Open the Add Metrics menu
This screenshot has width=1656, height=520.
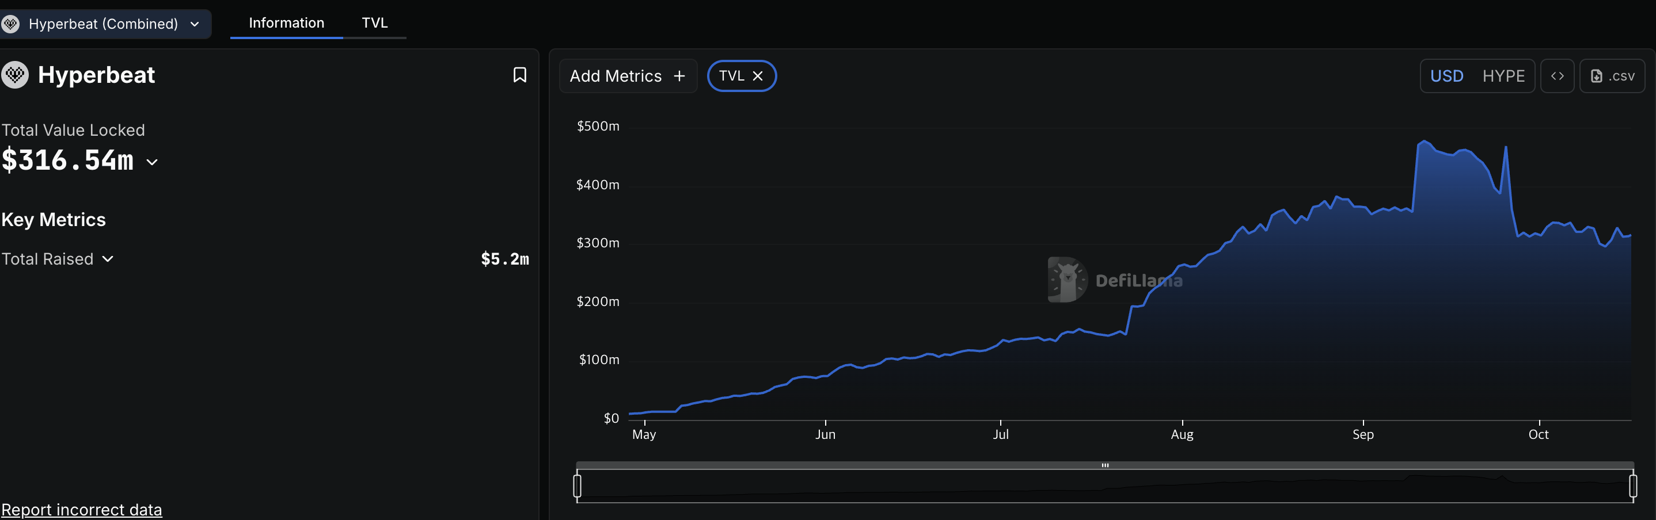coord(628,76)
